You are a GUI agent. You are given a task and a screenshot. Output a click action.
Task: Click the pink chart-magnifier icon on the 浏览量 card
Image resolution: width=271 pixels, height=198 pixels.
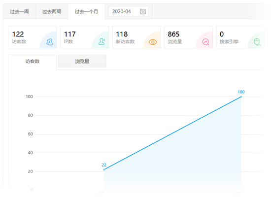click(205, 42)
